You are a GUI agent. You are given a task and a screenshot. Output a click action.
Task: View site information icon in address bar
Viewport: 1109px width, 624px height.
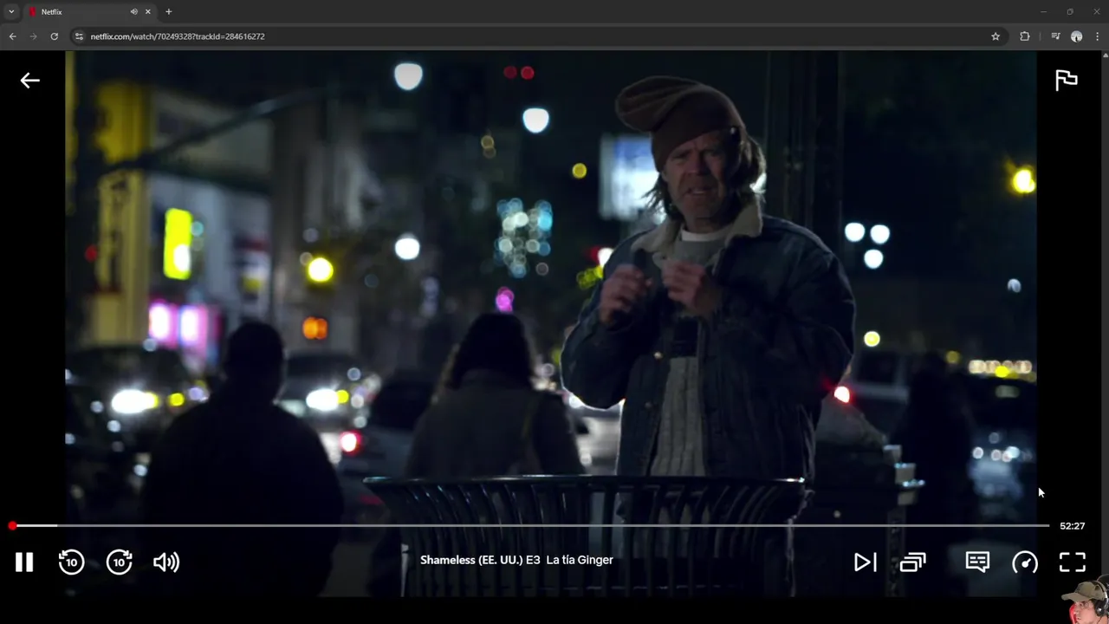[79, 36]
